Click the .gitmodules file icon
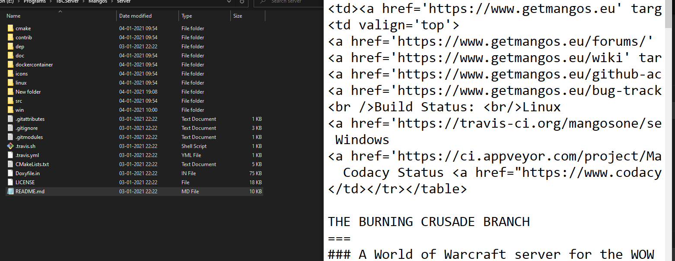 click(10, 137)
